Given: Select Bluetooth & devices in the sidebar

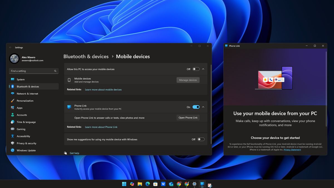Looking at the screenshot, I should click(x=28, y=86).
